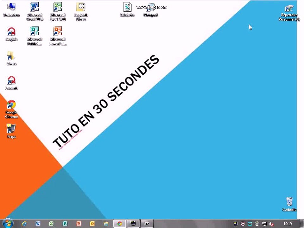Open the Divers folder shortcut
The image size is (304, 228).
(11, 58)
